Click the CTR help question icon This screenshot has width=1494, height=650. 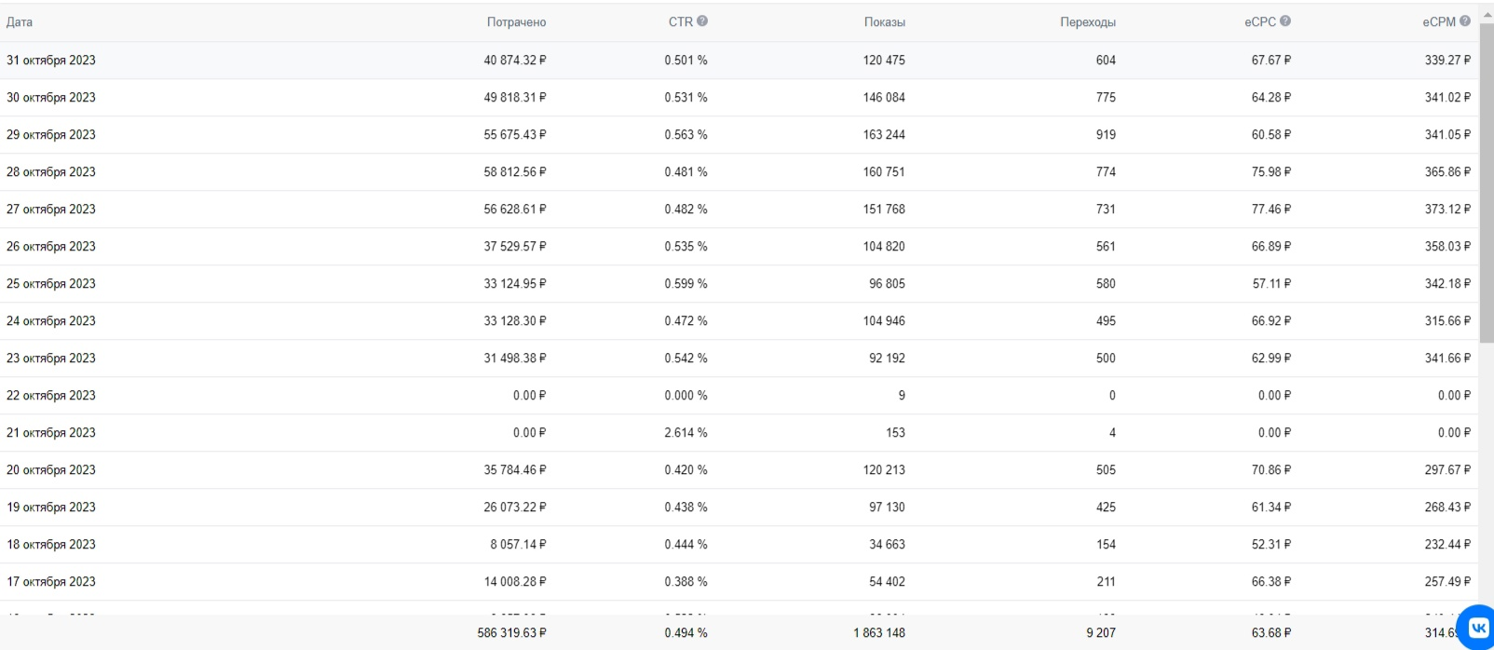702,21
